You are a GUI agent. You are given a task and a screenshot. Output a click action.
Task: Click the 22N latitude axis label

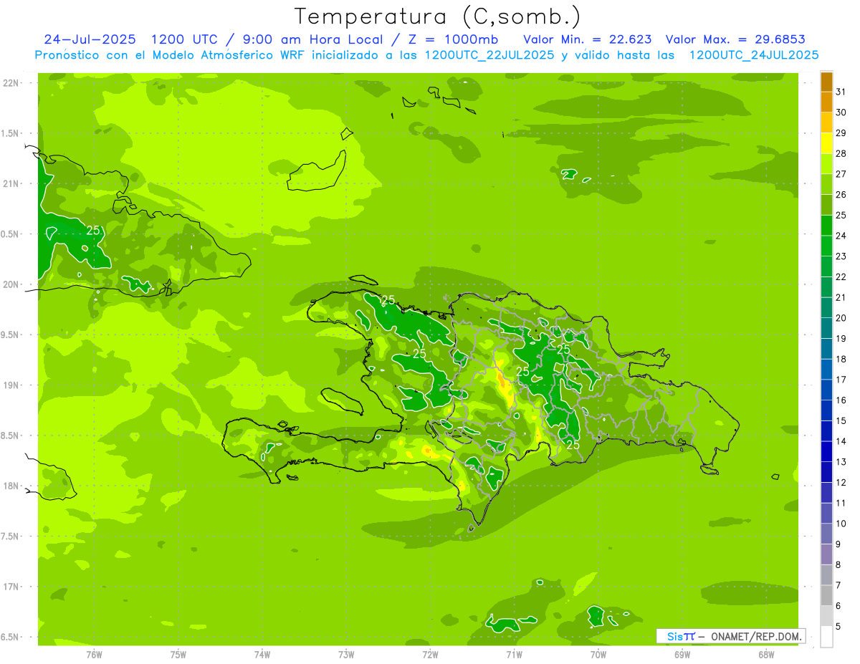(x=12, y=83)
